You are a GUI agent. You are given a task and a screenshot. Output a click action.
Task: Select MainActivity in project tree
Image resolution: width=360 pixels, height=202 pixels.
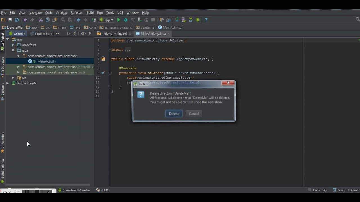47,61
